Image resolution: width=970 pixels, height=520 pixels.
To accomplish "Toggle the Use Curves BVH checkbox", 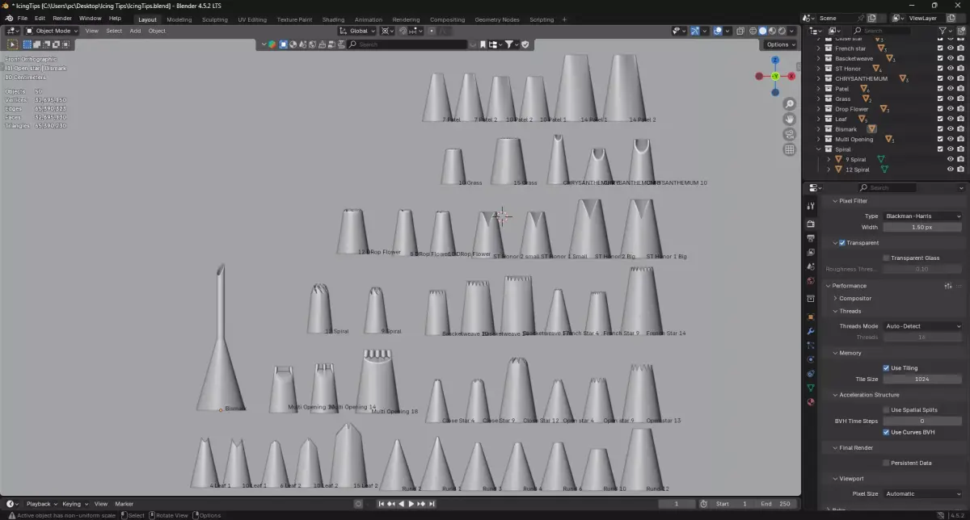I will coord(887,432).
